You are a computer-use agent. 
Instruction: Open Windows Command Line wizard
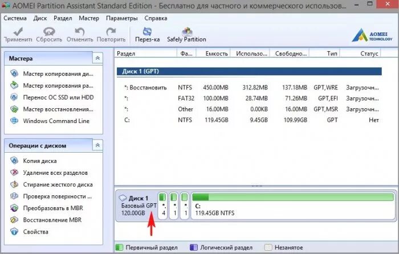coord(50,121)
